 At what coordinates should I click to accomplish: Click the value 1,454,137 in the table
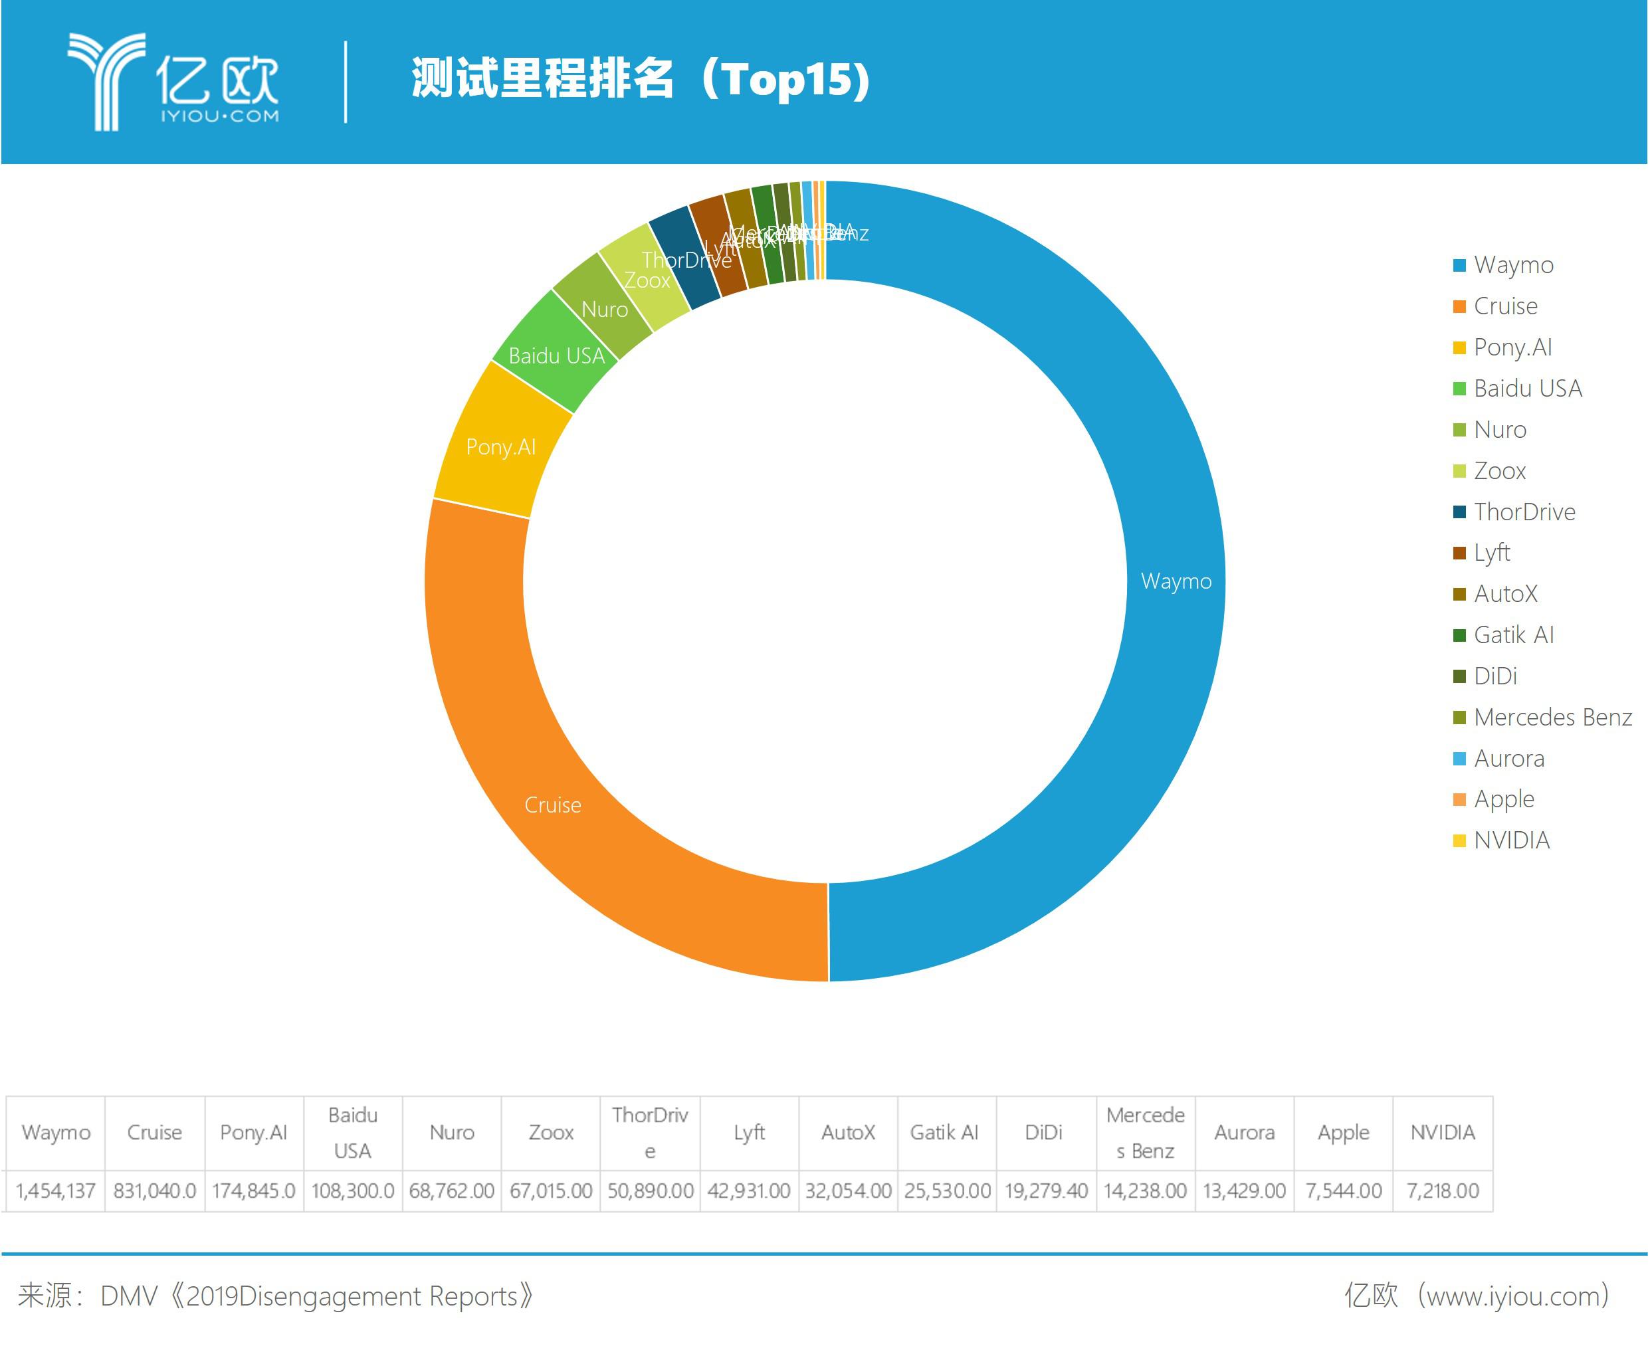pyautogui.click(x=56, y=1191)
